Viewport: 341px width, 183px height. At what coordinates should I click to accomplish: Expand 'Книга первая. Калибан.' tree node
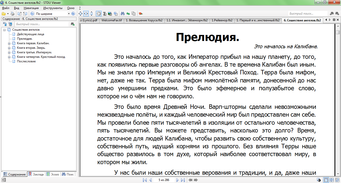tap(9, 43)
